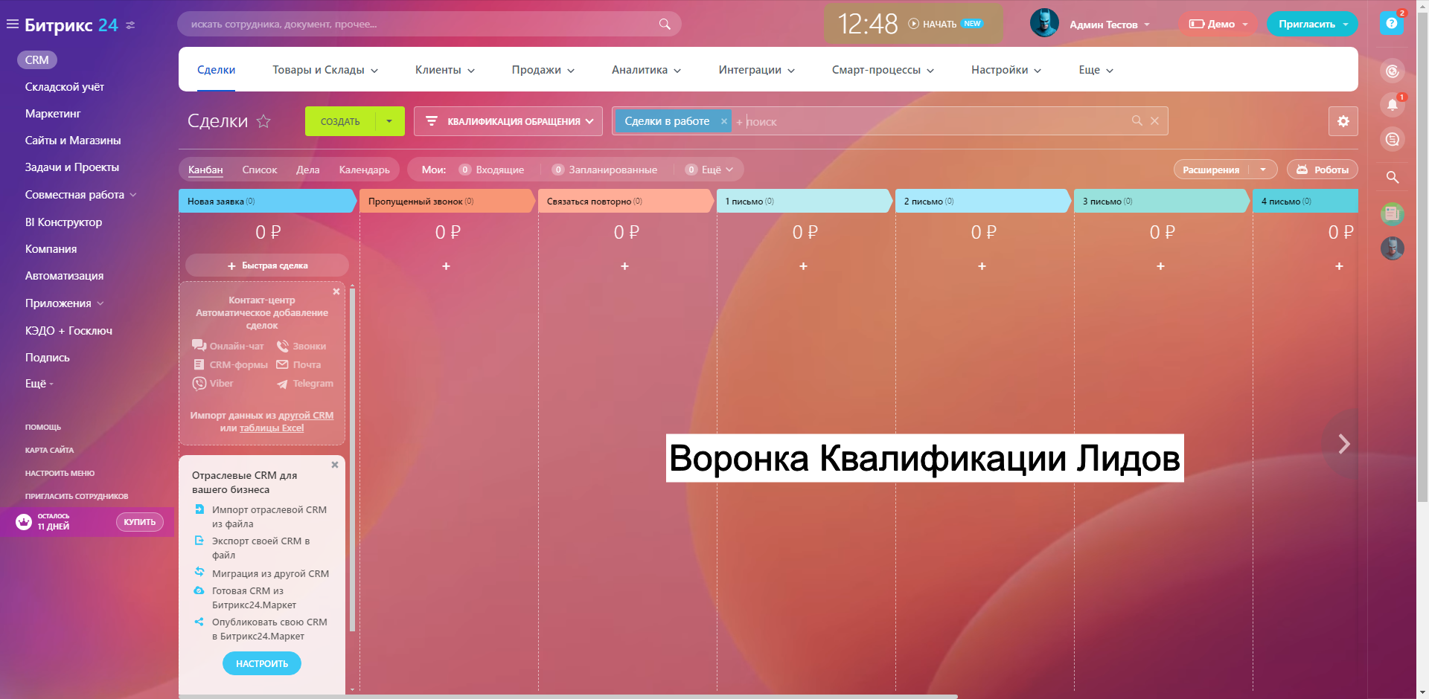The height and width of the screenshot is (699, 1429).
Task: Click Viber channel in Контакт-центр card
Action: pyautogui.click(x=213, y=384)
